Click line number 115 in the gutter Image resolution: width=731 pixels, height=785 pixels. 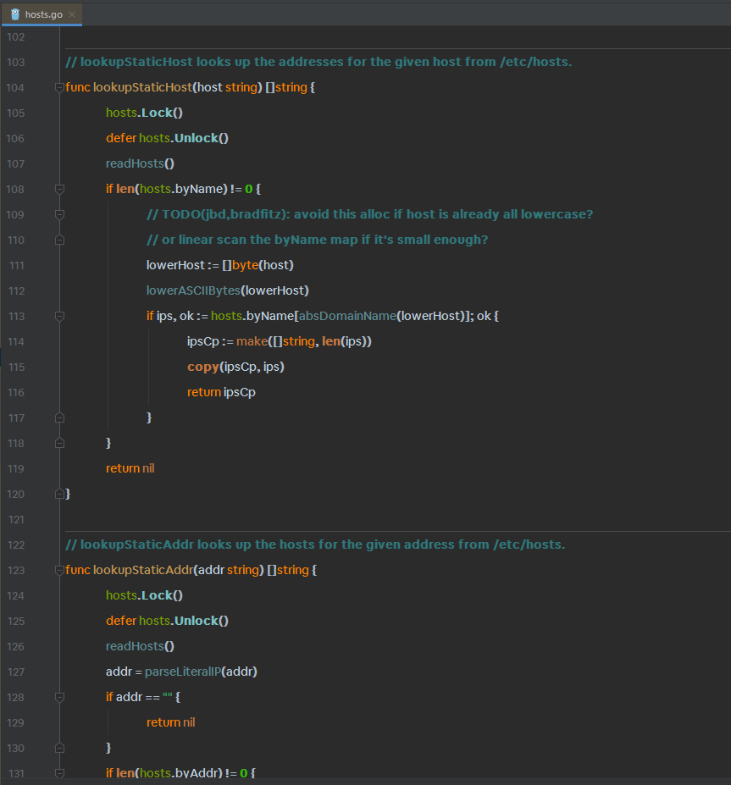click(x=15, y=367)
